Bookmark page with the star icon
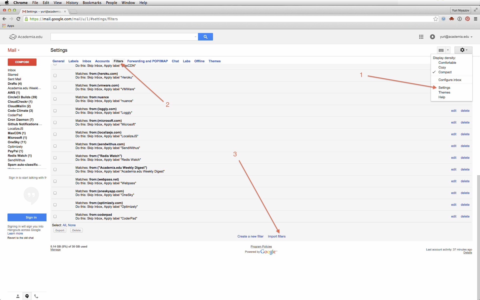This screenshot has height=300, width=480. tap(436, 19)
